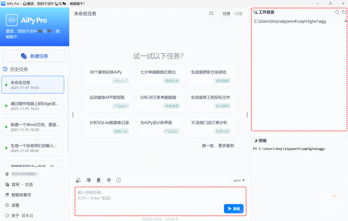Click the code brackets icon above input
Image resolution: width=348 pixels, height=221 pixels.
tap(119, 180)
